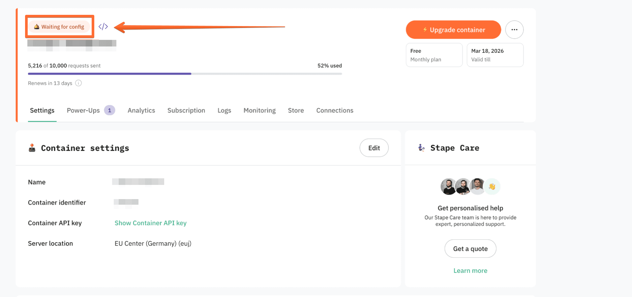Click the Edit button in Container settings
The width and height of the screenshot is (632, 297).
[374, 148]
